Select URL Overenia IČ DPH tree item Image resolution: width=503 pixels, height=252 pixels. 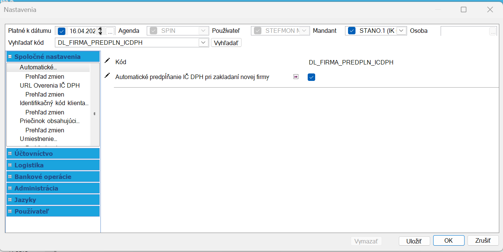click(50, 85)
